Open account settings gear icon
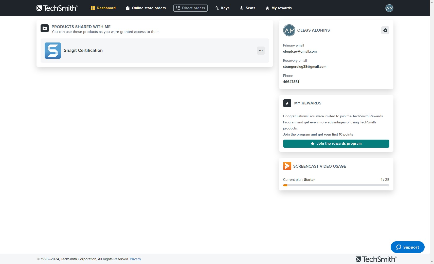434x264 pixels. 385,30
